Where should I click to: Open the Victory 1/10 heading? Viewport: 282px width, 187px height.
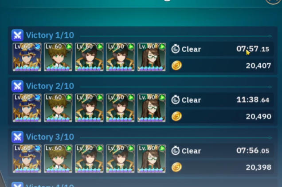(x=50, y=35)
